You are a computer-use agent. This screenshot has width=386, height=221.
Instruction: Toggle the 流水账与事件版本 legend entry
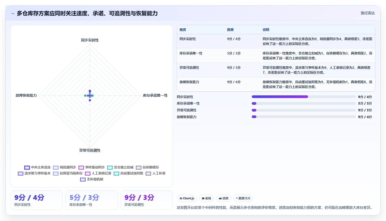click(34, 173)
